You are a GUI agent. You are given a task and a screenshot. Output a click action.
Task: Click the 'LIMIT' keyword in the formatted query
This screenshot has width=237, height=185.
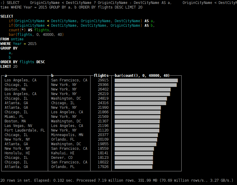pyautogui.click(x=5, y=67)
